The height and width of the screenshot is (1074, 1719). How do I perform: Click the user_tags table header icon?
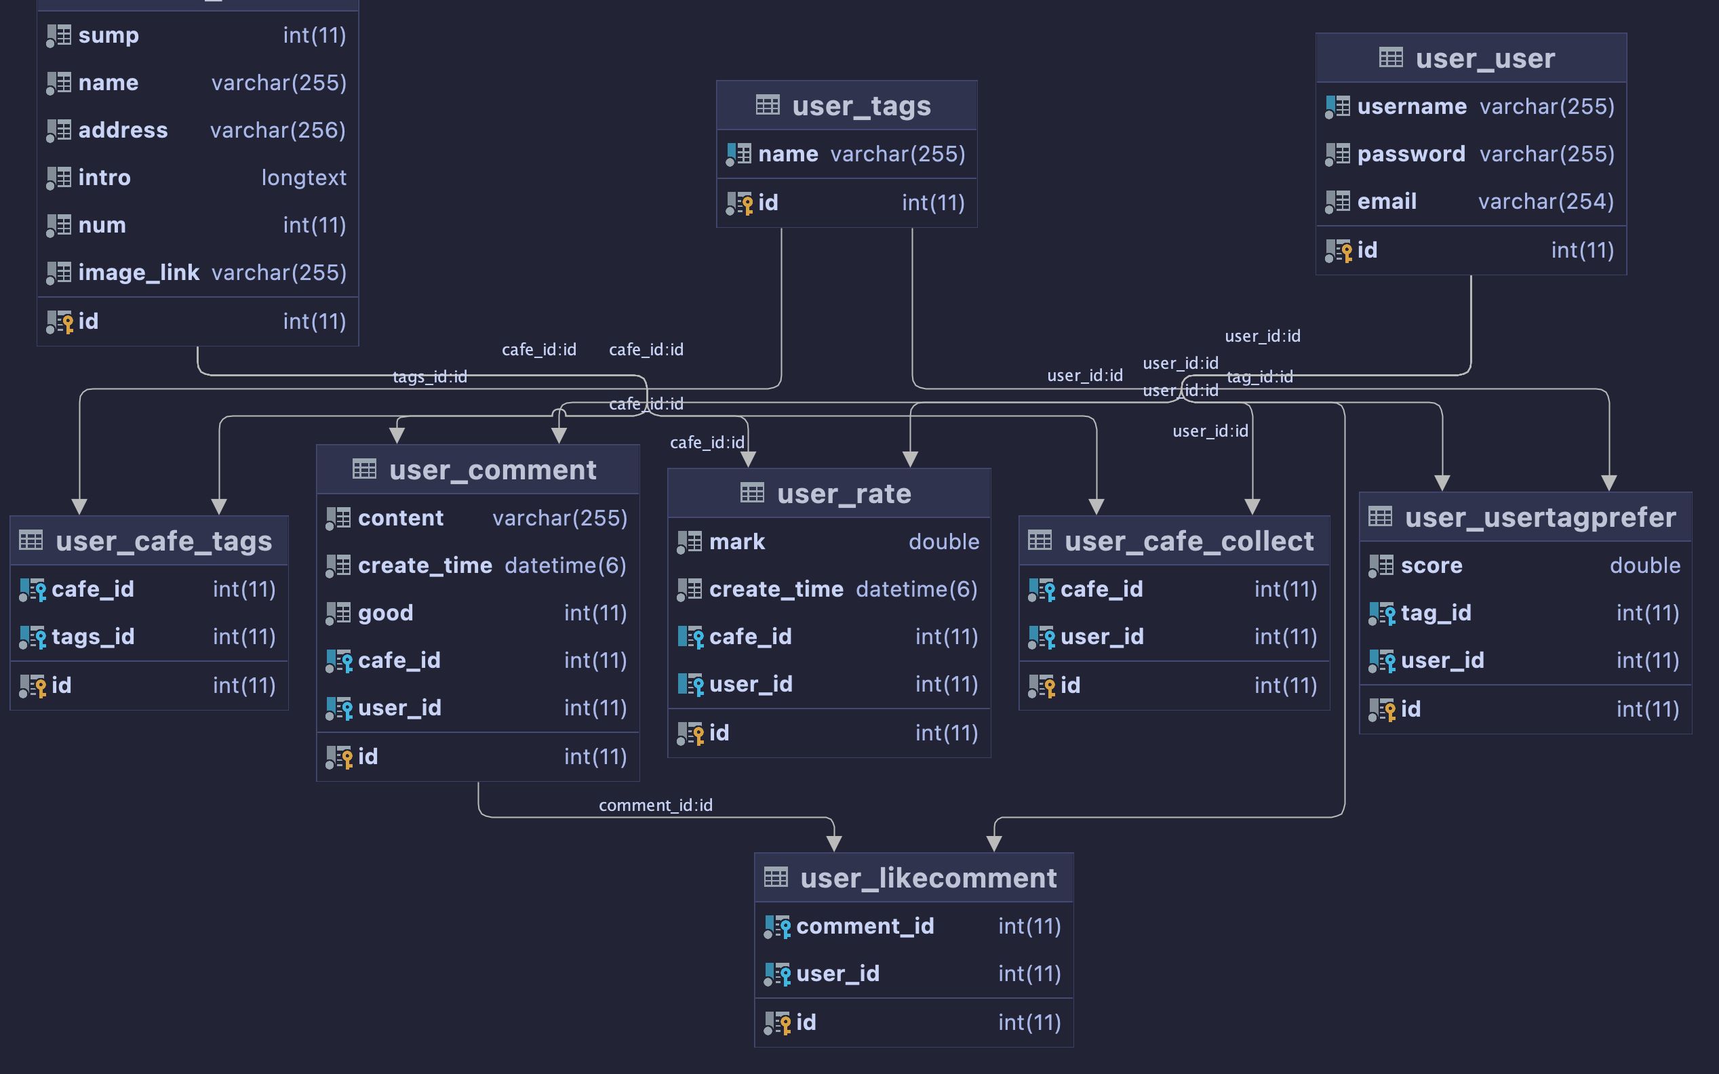pyautogui.click(x=767, y=105)
